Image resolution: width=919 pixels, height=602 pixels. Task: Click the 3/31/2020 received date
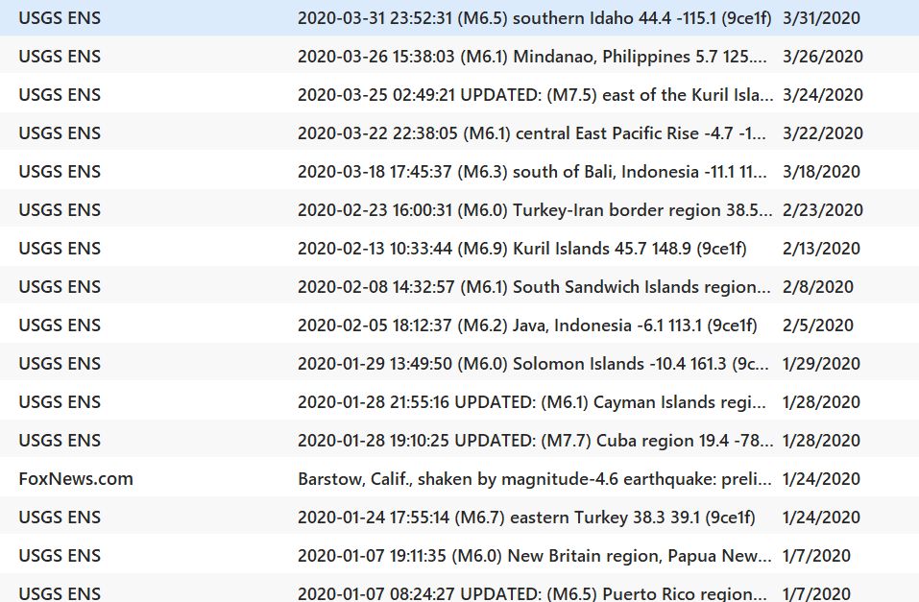[822, 18]
